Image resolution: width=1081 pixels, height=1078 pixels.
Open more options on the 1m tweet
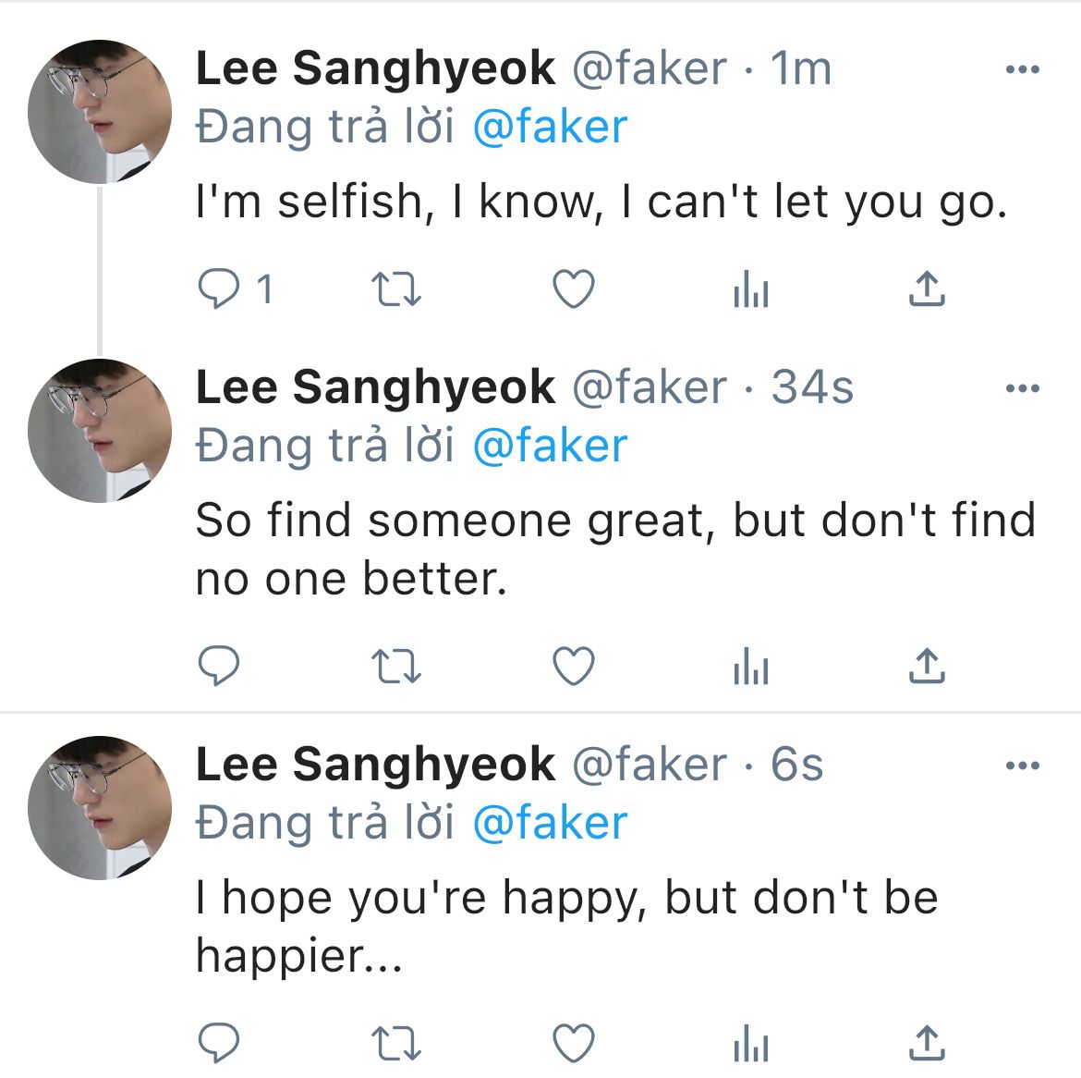point(1023,69)
